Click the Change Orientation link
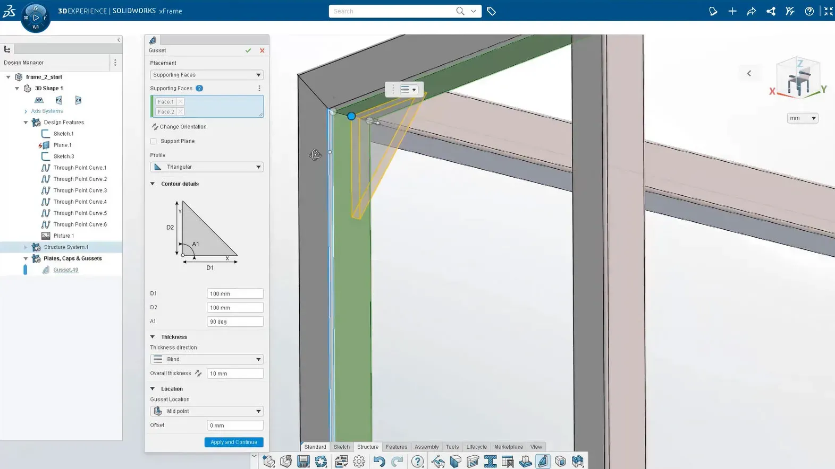Viewport: 835px width, 469px height. (x=183, y=127)
